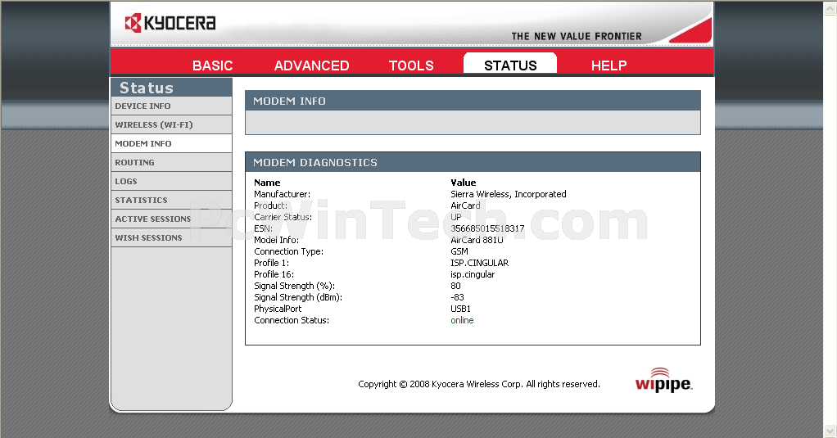This screenshot has width=837, height=438.
Task: Click the Signal Strength (%) value 80
Action: (x=455, y=286)
